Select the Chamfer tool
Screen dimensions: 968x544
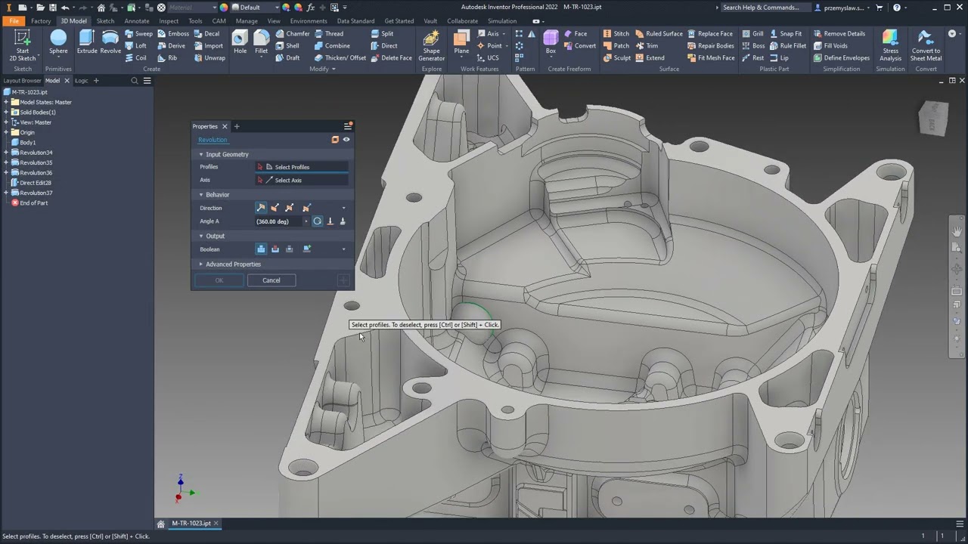pos(293,33)
